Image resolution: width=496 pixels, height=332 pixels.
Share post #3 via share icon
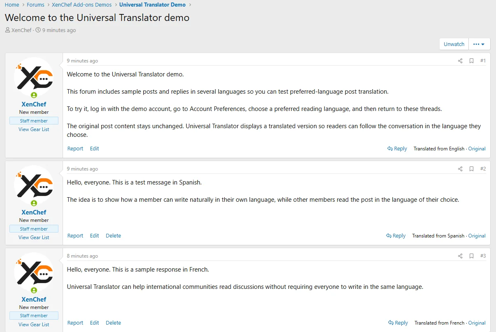[460, 256]
